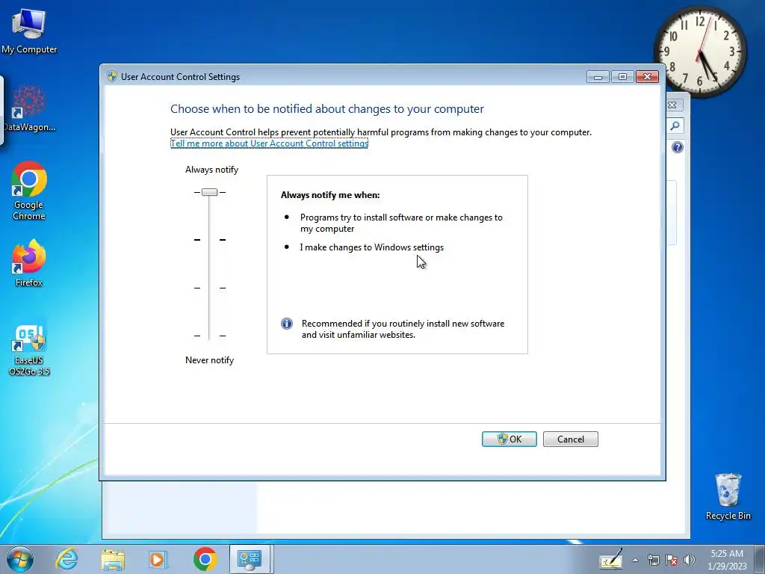Cancel the UAC settings dialog

tap(570, 439)
